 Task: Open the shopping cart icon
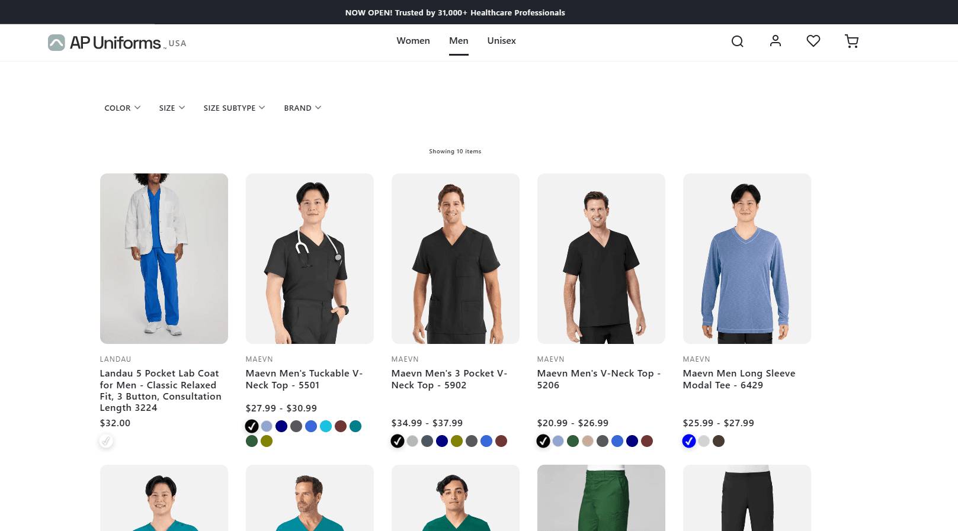click(x=851, y=41)
